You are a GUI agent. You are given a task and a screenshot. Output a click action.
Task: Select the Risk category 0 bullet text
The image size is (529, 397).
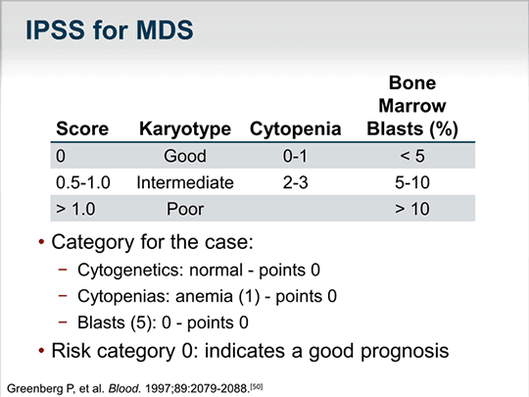point(250,351)
